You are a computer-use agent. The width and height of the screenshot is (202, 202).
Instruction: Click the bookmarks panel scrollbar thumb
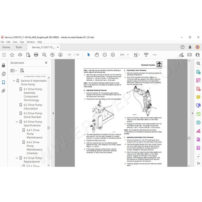pos(48,128)
